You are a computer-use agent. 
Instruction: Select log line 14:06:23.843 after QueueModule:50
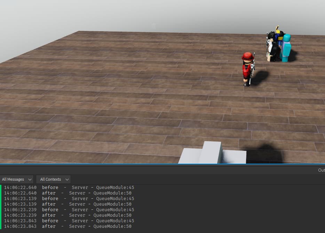pyautogui.click(x=68, y=226)
